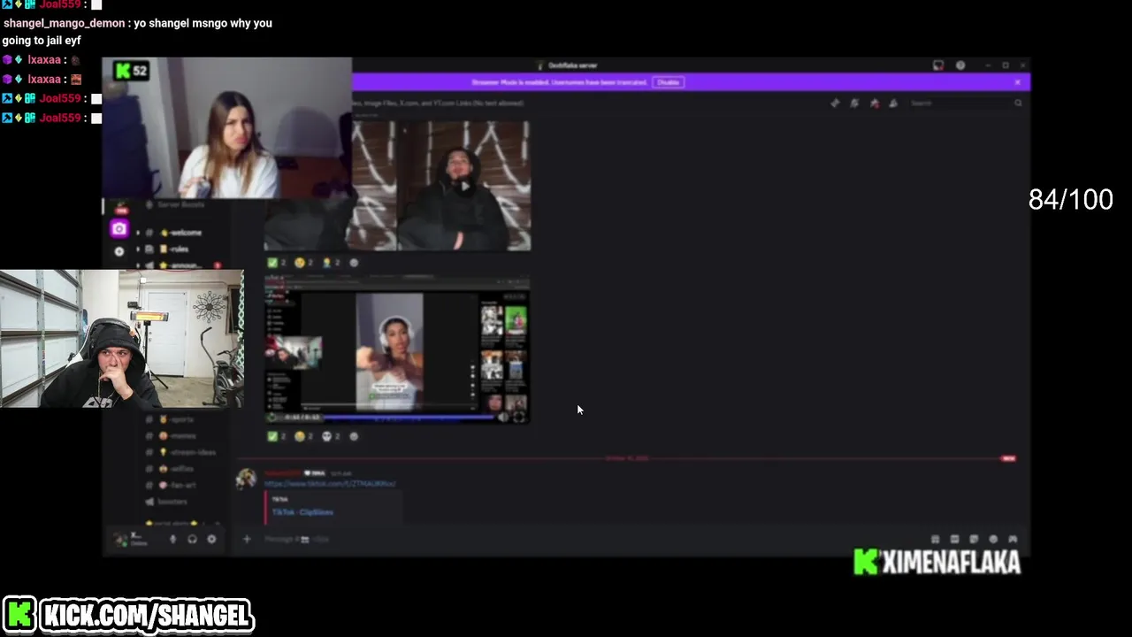Open Discord user settings gear

point(211,539)
